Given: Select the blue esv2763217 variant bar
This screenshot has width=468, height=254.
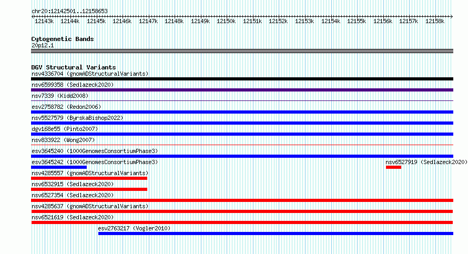Looking at the screenshot, I should coord(276,233).
